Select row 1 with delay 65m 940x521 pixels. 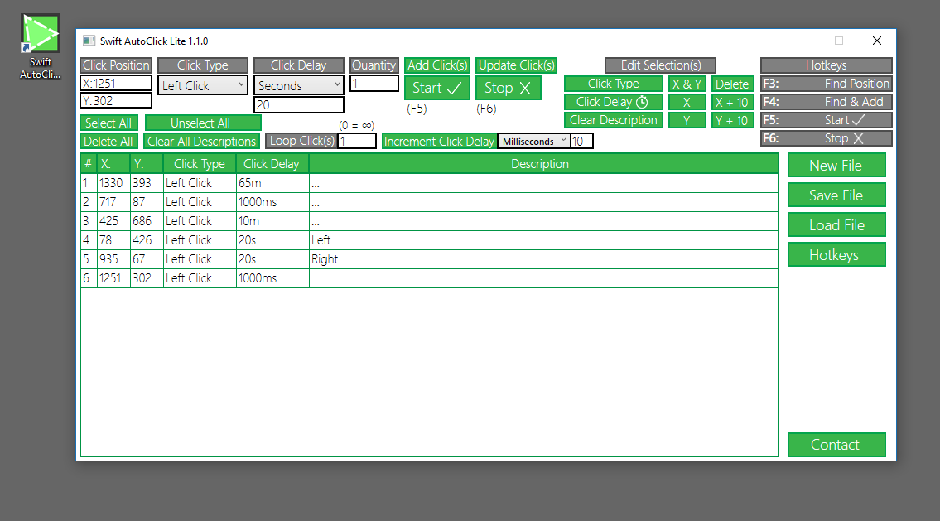click(x=429, y=183)
